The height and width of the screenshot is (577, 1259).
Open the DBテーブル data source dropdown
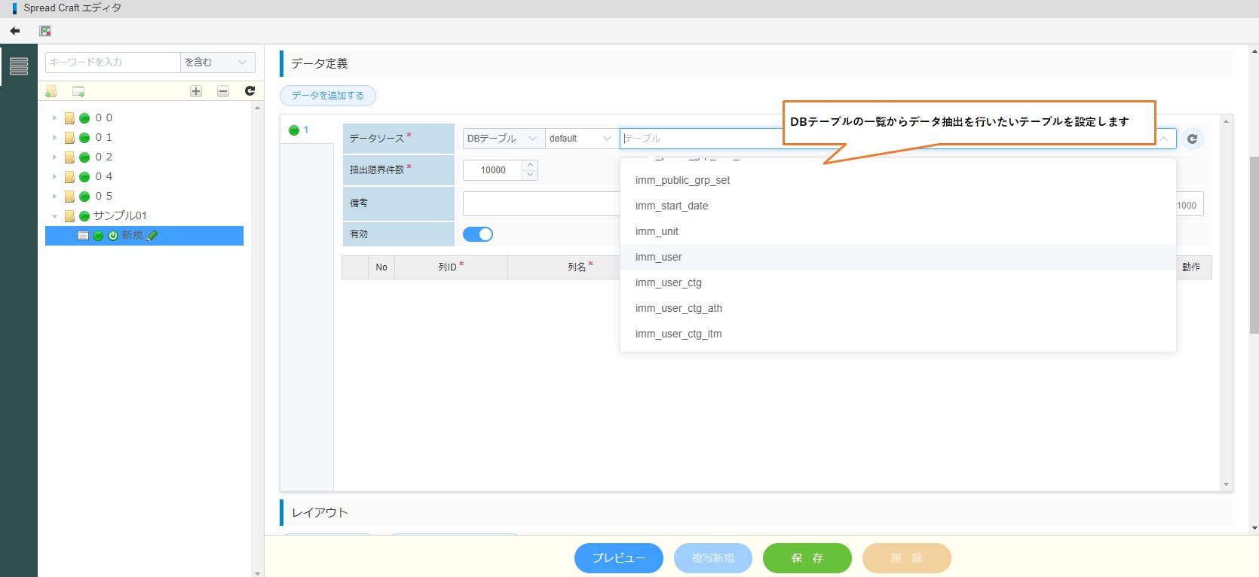point(502,139)
